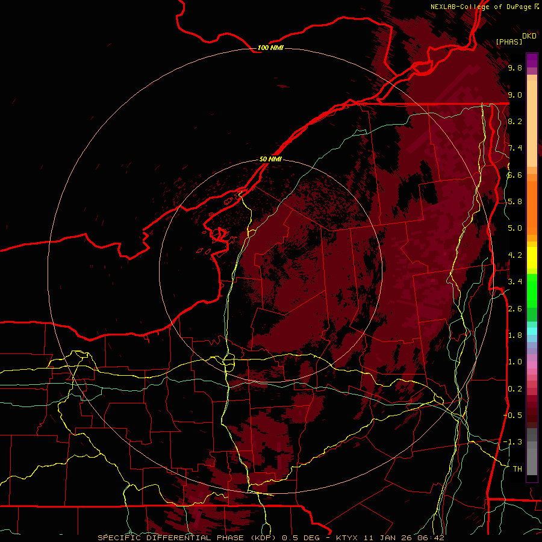The image size is (542, 542).
Task: Pick the yellow color band on scale
Action: click(x=532, y=258)
